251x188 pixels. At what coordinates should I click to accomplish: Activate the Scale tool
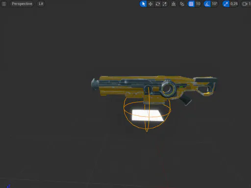[x=165, y=4]
